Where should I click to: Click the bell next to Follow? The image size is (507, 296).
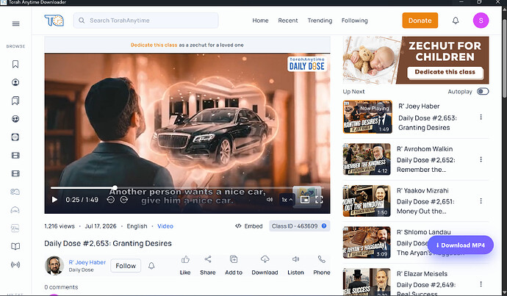pos(151,266)
